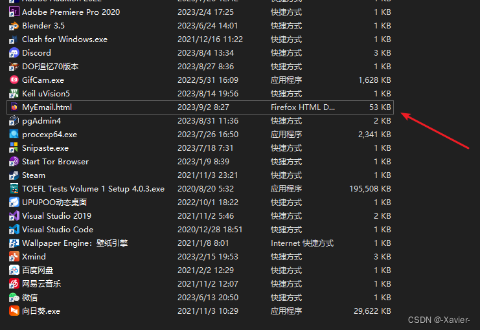Click the DOF追忆70版本 icon

coord(14,67)
